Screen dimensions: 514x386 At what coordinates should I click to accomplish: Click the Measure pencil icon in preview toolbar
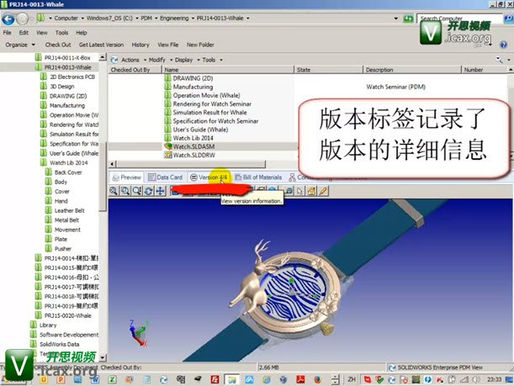click(x=323, y=191)
